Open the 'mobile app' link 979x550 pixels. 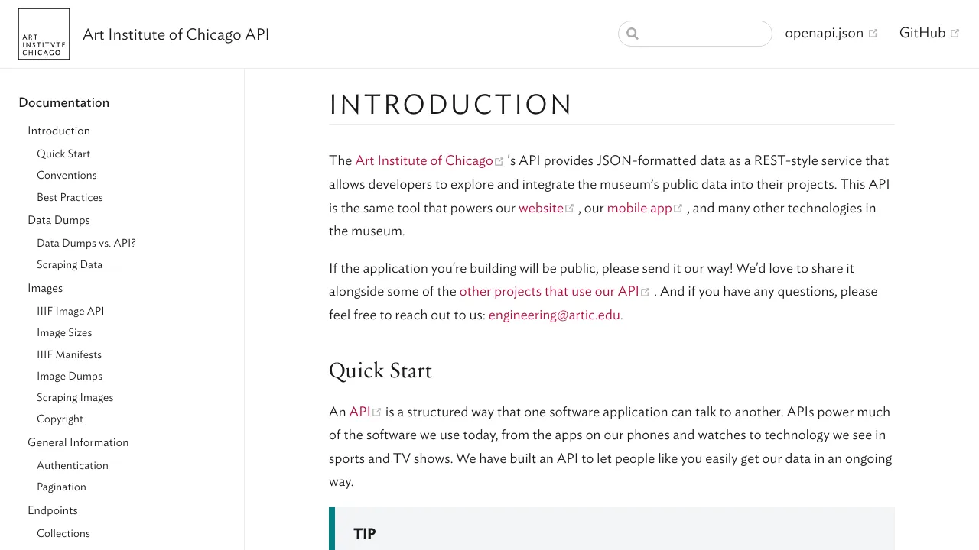[x=639, y=208]
